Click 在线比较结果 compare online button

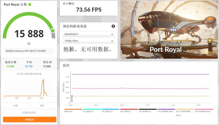pyautogui.click(x=29, y=112)
